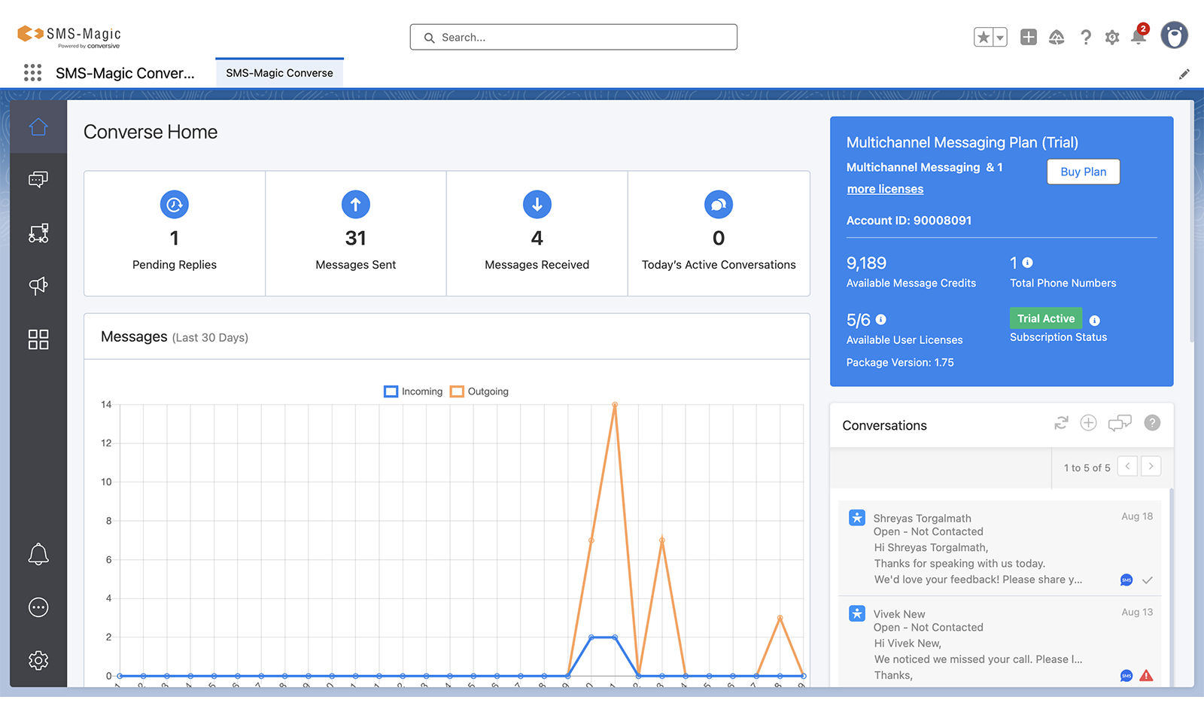Click the Pending Replies clock icon

[175, 205]
